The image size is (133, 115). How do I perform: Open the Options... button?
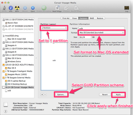click(61, 95)
